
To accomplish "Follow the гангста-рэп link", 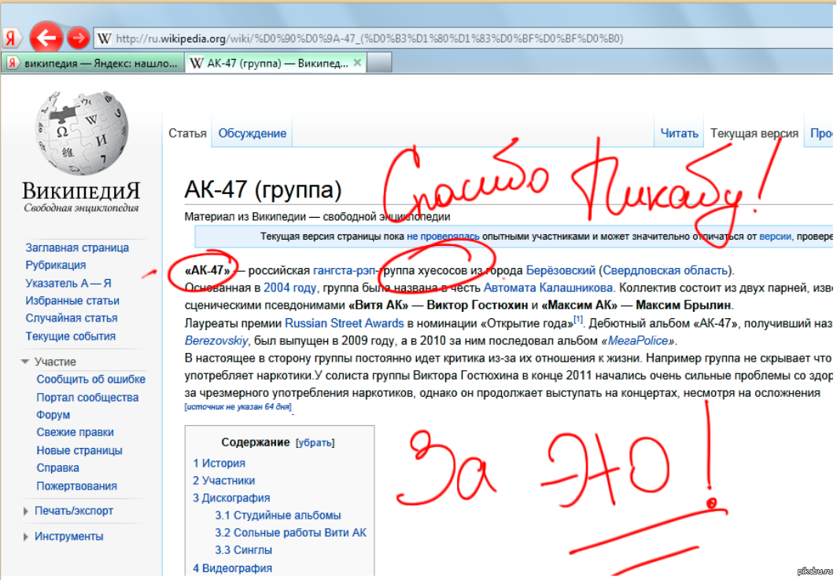I will click(x=345, y=270).
